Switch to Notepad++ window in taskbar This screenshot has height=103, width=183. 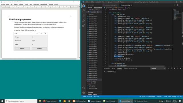[110, 101]
